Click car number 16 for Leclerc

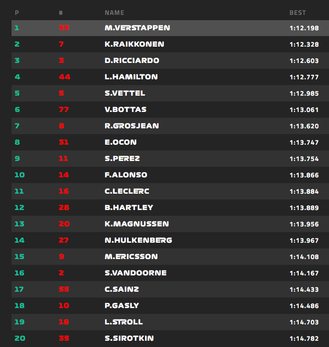coord(64,191)
